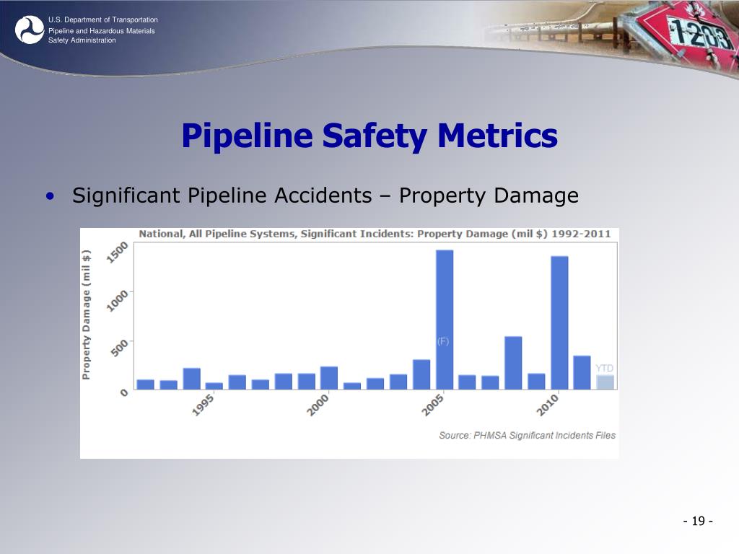
Task: Click the 2000 x-axis label
Action: 318,405
